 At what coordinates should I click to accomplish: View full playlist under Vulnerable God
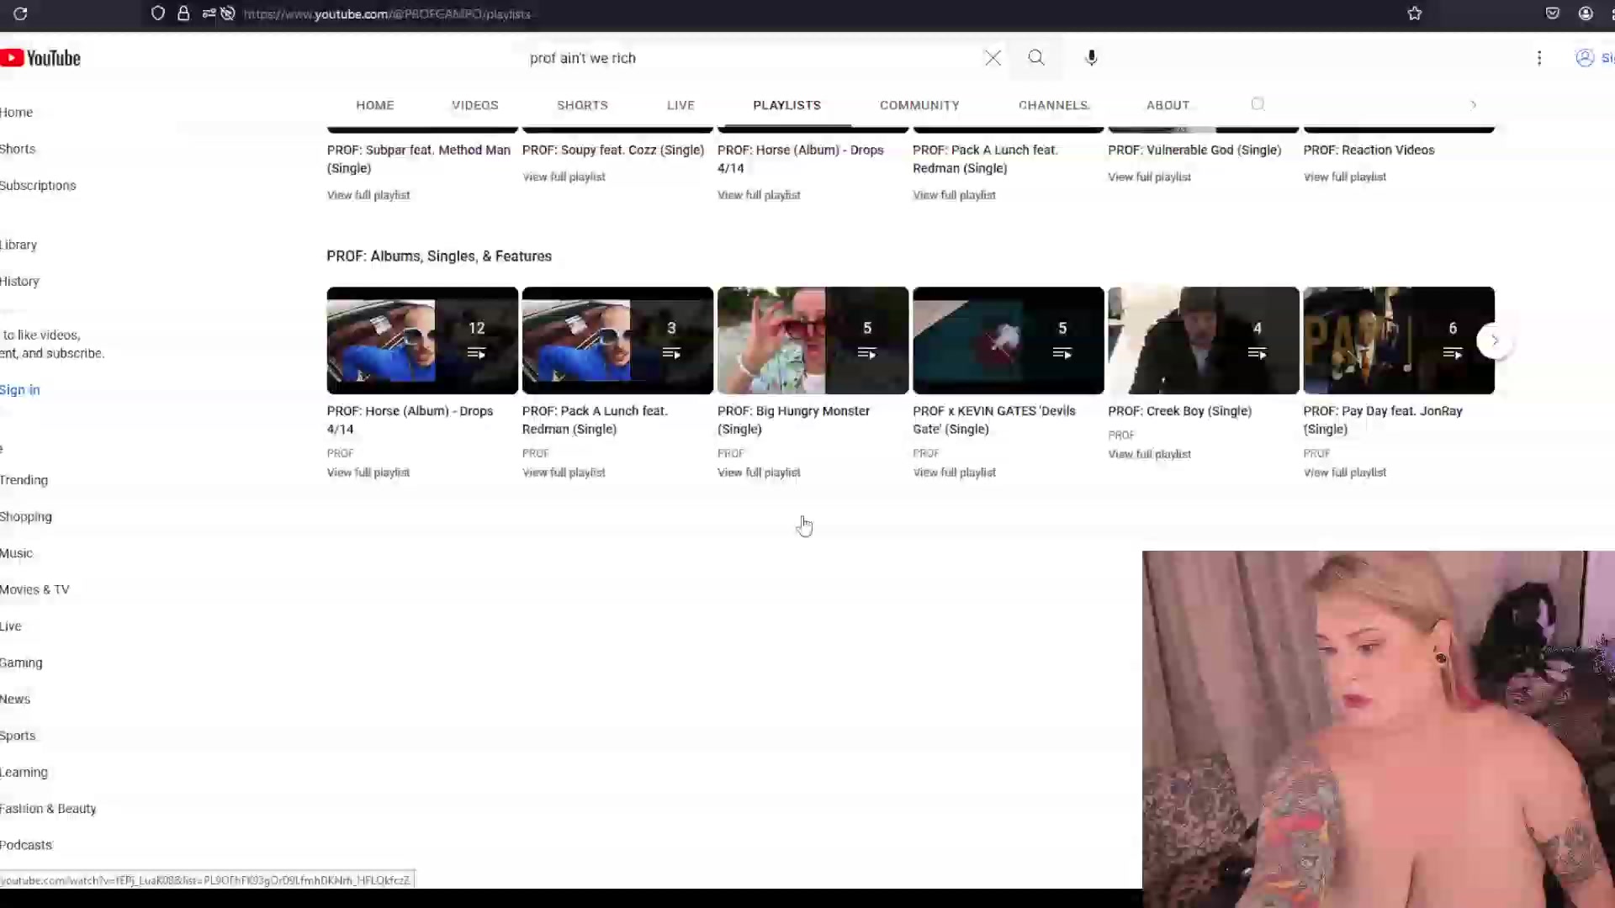point(1149,177)
